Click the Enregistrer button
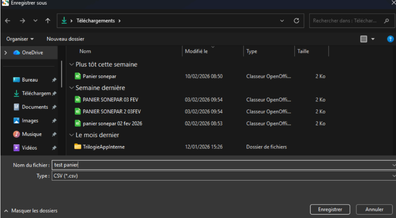Image resolution: width=396 pixels, height=218 pixels. pos(330,210)
